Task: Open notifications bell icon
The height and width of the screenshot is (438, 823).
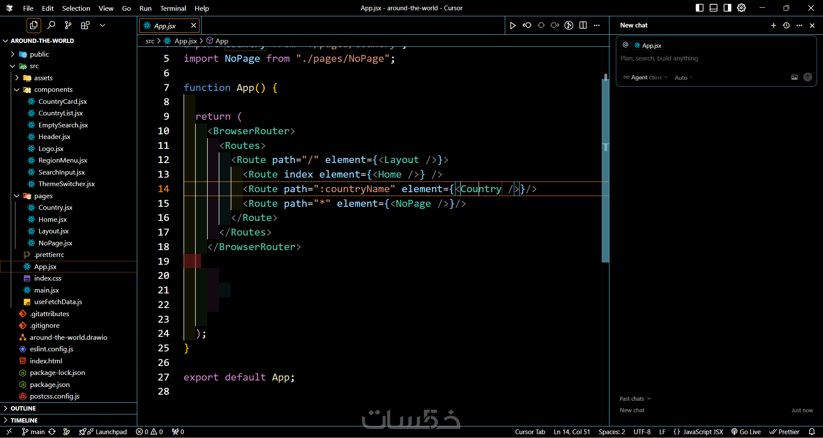Action: coord(812,432)
